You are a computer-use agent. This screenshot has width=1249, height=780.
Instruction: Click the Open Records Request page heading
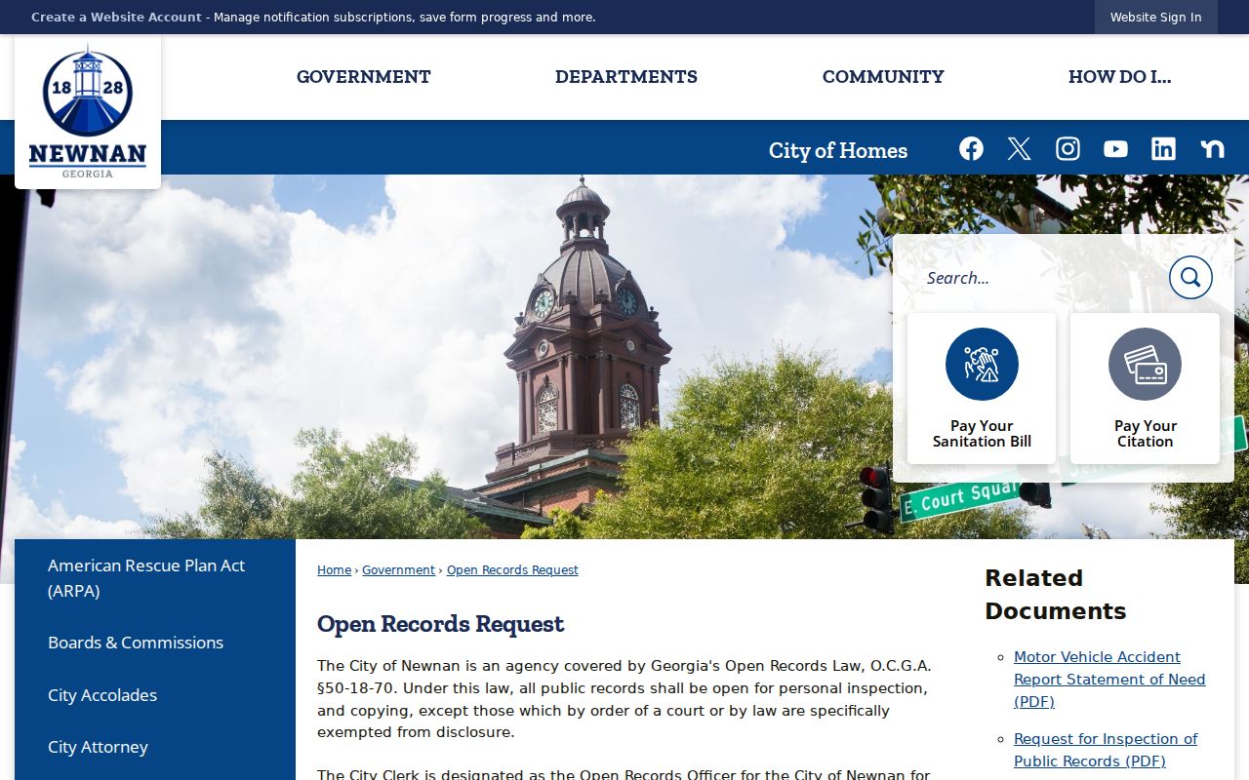tap(441, 624)
